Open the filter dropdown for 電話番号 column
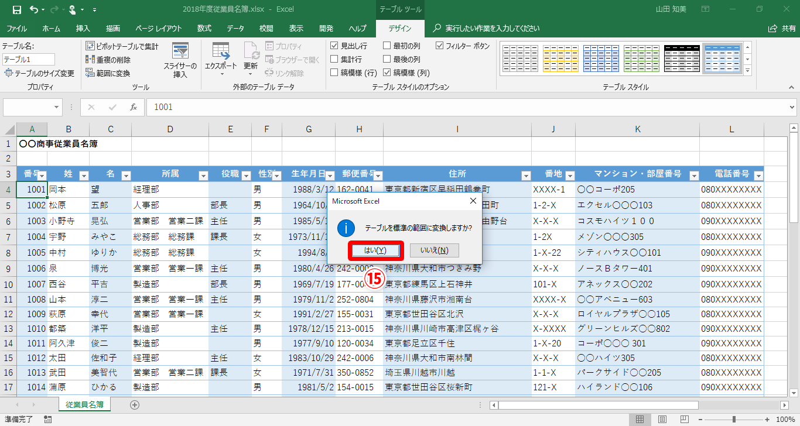This screenshot has width=800, height=426. (758, 175)
